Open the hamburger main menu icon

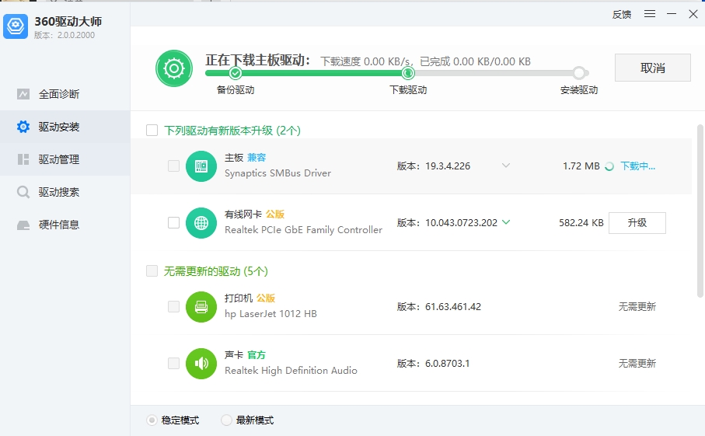(x=650, y=14)
